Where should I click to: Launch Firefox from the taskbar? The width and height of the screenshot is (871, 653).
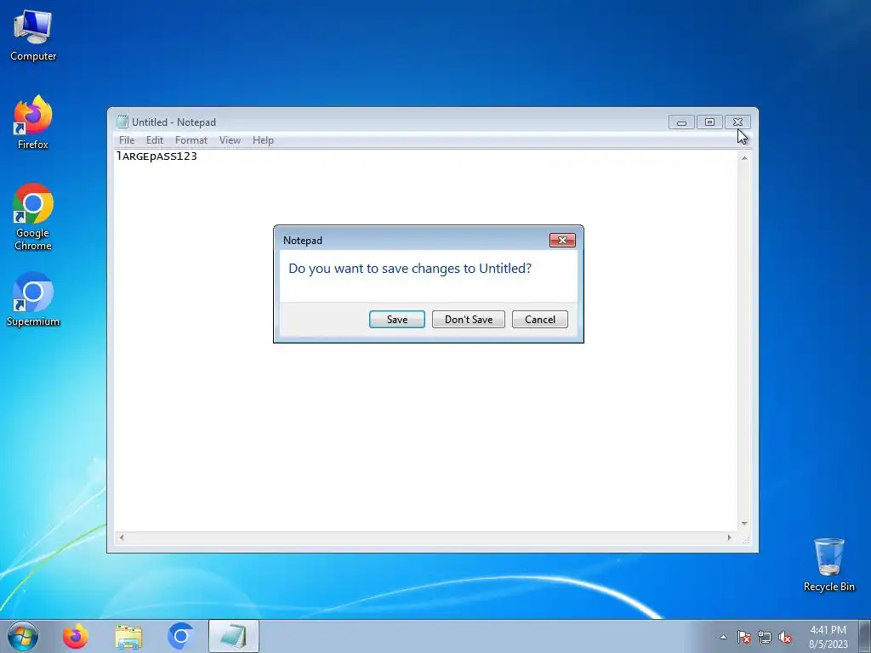(75, 636)
